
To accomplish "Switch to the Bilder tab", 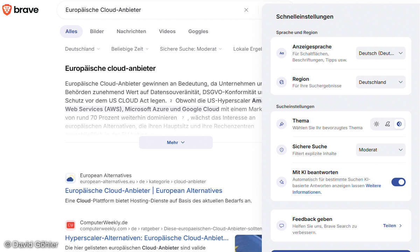I will click(97, 31).
